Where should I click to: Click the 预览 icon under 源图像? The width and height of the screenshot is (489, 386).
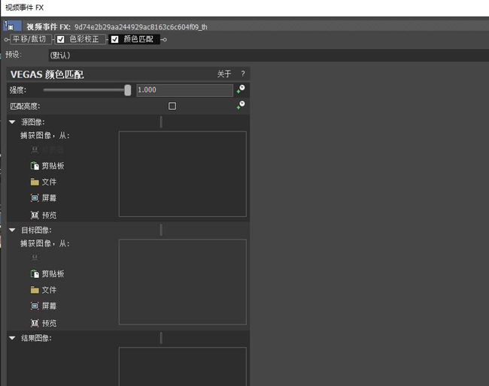(35, 215)
